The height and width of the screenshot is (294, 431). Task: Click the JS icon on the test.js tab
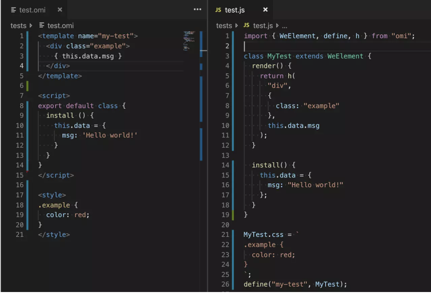click(218, 10)
